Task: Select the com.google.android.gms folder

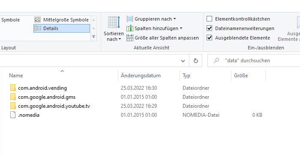Action: (47, 97)
